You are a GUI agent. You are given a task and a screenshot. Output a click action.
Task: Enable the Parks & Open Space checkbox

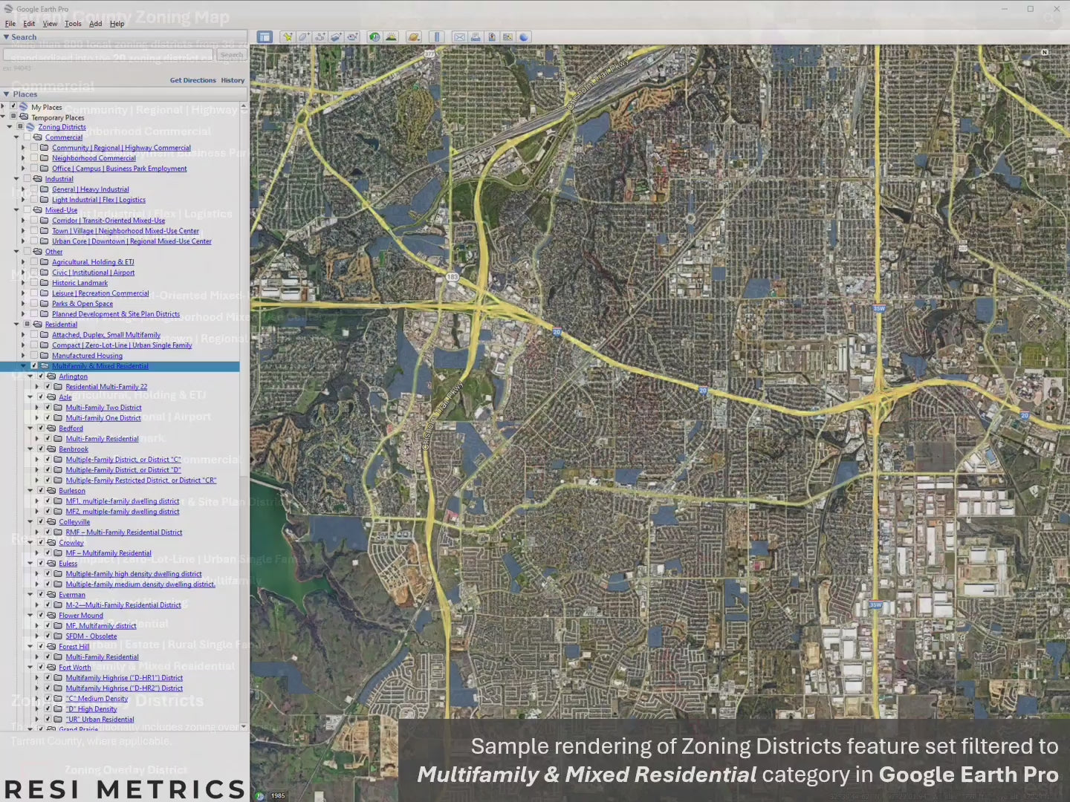pyautogui.click(x=34, y=304)
